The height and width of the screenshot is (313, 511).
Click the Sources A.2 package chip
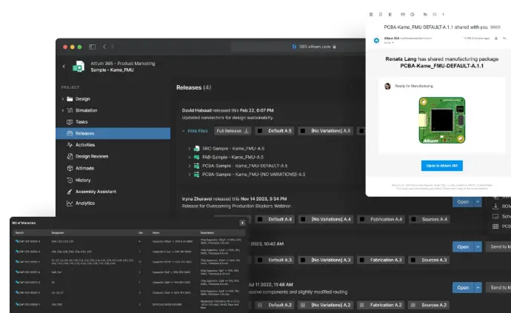click(429, 305)
